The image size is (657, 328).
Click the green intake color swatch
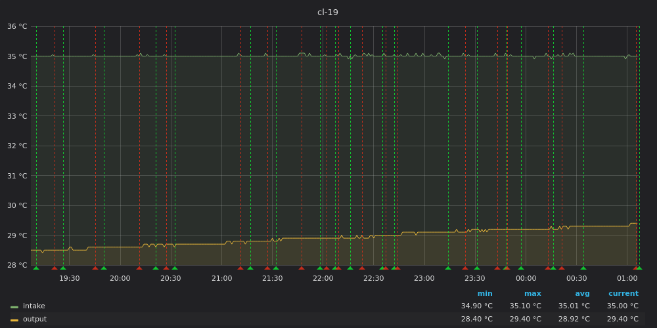[14, 306]
